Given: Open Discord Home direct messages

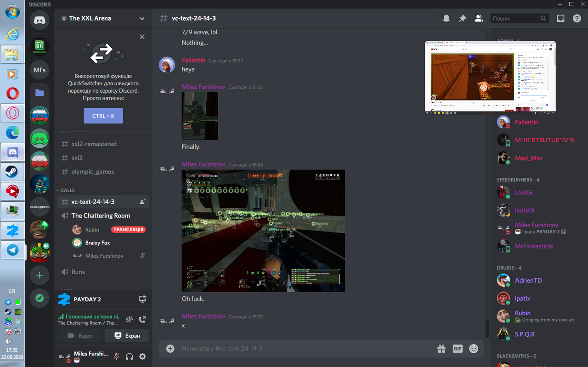Looking at the screenshot, I should tap(40, 20).
